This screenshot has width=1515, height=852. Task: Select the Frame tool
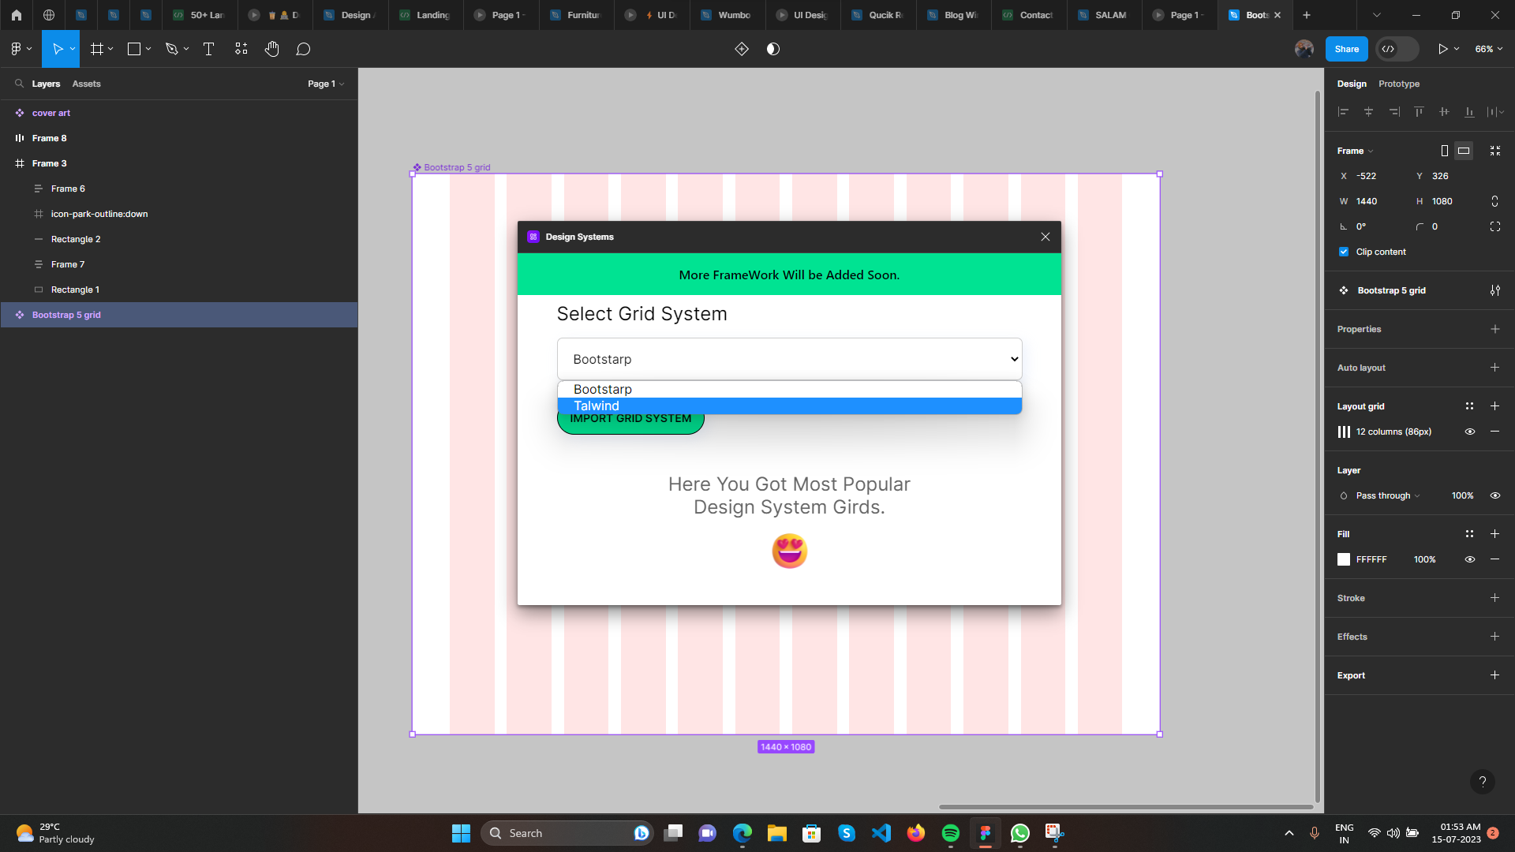[x=97, y=49]
